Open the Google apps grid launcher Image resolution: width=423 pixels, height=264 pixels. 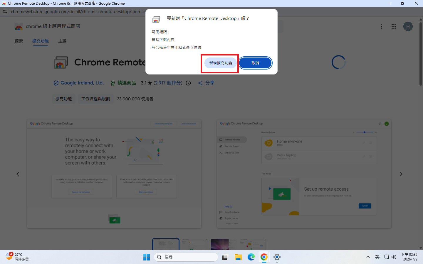pos(394,26)
